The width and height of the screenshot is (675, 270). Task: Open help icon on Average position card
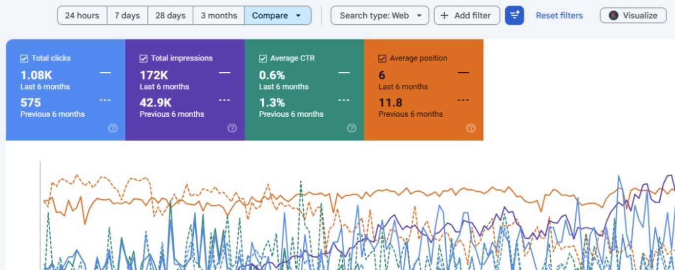[471, 128]
